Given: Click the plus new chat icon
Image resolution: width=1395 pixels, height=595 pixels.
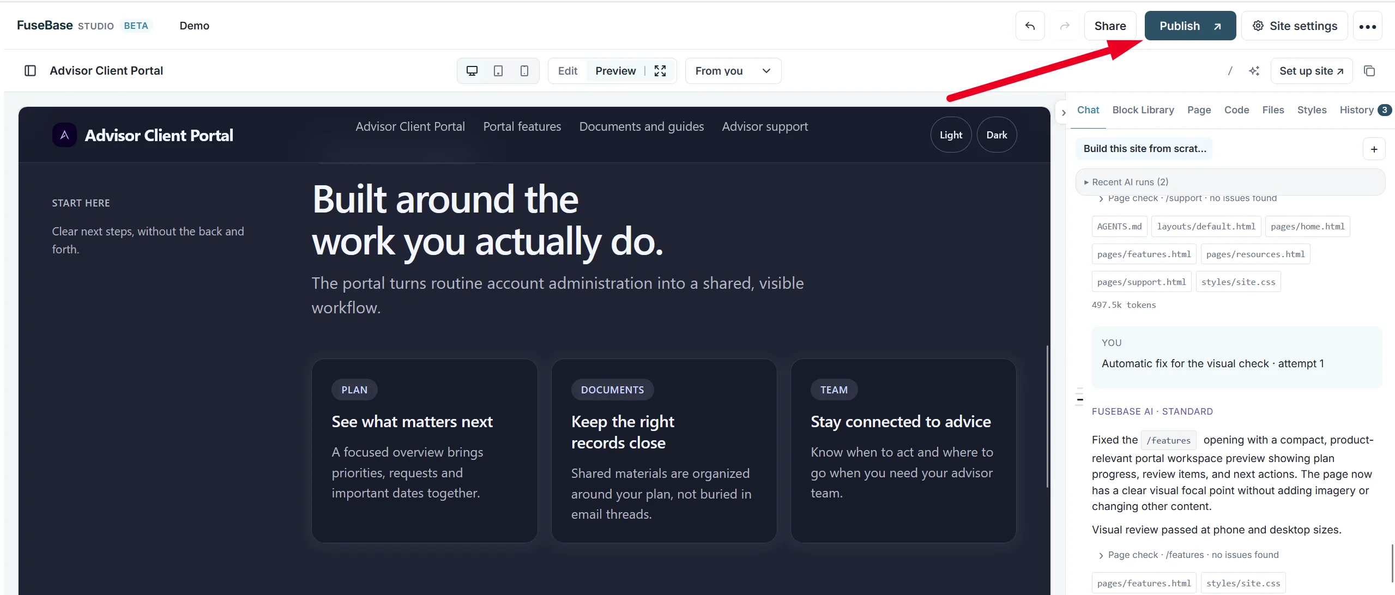Looking at the screenshot, I should (1374, 149).
